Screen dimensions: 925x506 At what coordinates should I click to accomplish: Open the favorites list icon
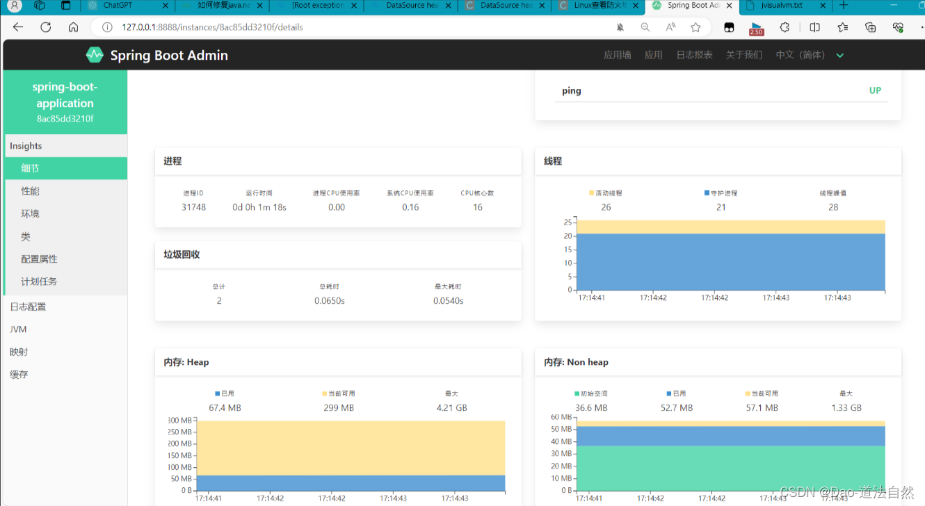coord(842,27)
